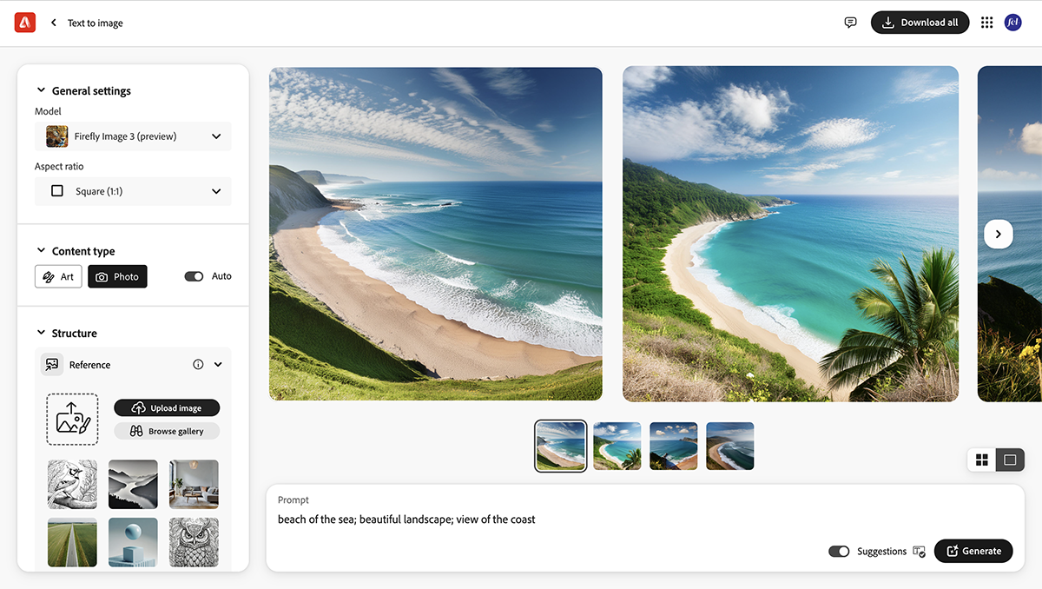Click the prompt style suggestions icon near Generate

point(918,551)
